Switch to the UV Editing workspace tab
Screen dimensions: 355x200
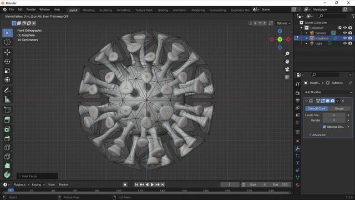[x=123, y=10]
